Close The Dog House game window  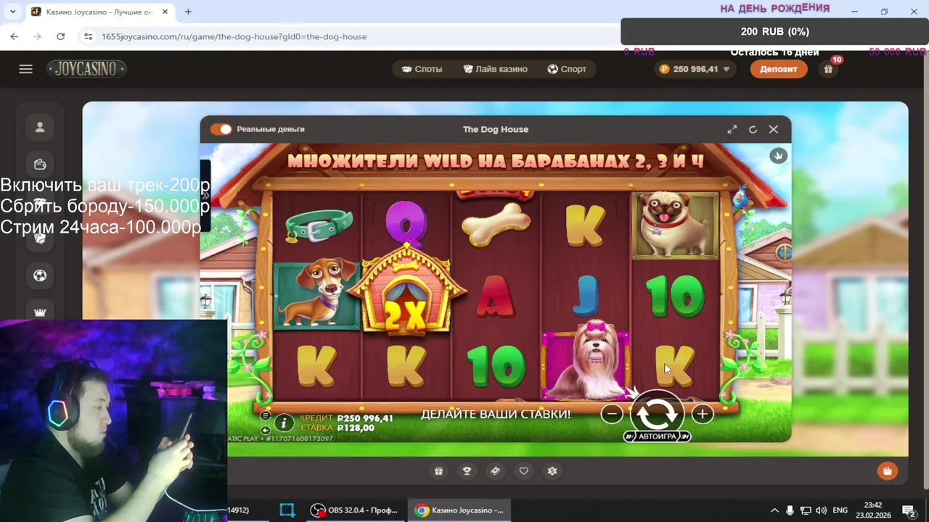(x=774, y=129)
